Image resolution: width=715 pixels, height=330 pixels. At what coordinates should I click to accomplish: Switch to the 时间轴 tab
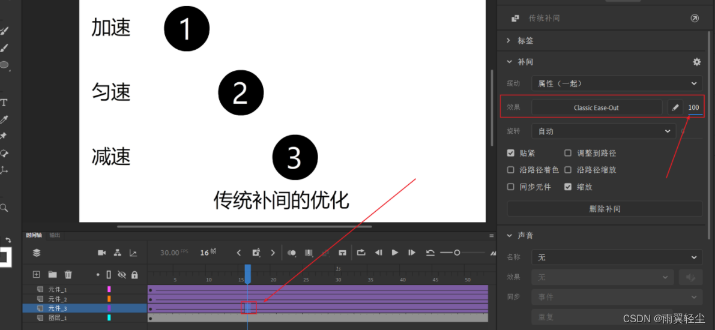[x=34, y=235]
